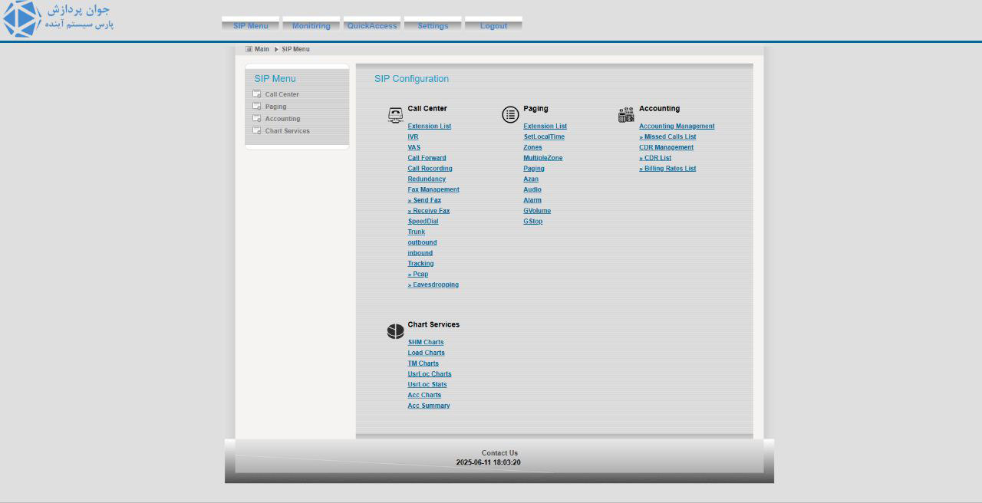
Task: Click Contact Us in the footer
Action: 499,452
